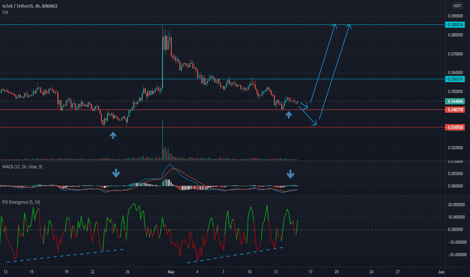Click the 0.030930 red price label
The height and width of the screenshot is (277, 470).
point(455,127)
